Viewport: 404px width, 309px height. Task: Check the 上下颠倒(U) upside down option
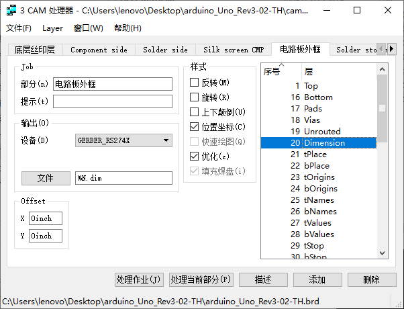(x=195, y=112)
